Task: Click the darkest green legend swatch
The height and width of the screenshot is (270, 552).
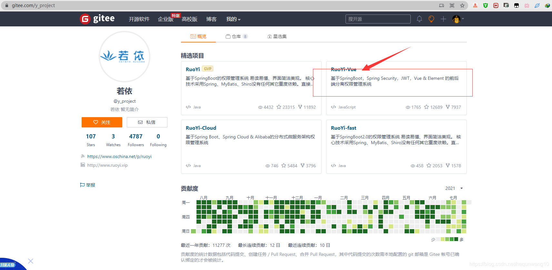Action: pyautogui.click(x=456, y=239)
